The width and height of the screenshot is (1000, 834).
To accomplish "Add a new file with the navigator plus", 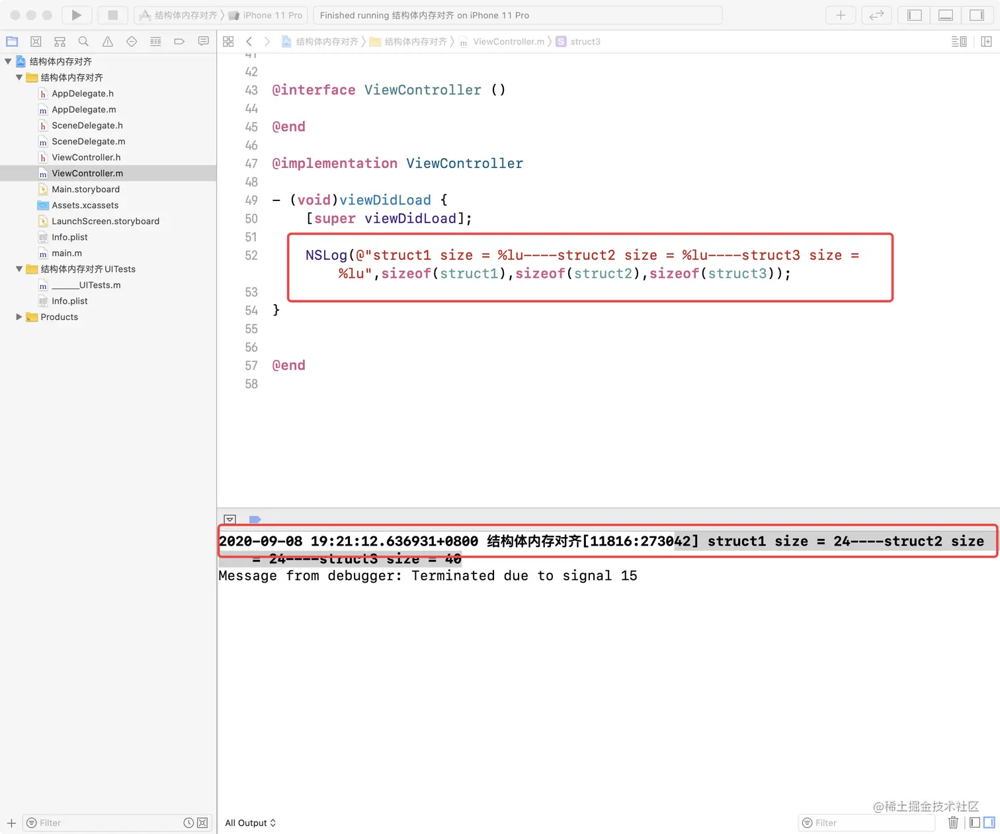I will [11, 823].
